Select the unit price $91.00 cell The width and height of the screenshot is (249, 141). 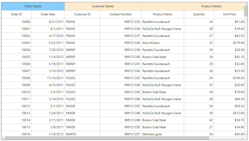tap(229, 22)
